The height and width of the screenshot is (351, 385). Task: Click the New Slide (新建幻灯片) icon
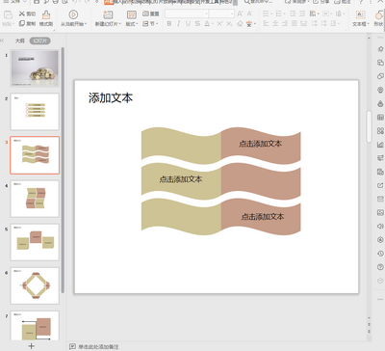click(108, 14)
